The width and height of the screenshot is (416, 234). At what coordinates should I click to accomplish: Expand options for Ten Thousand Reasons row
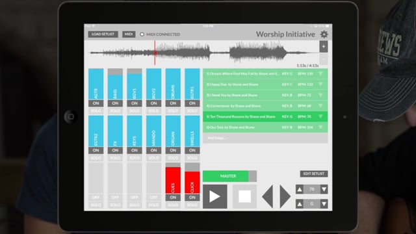pos(320,116)
